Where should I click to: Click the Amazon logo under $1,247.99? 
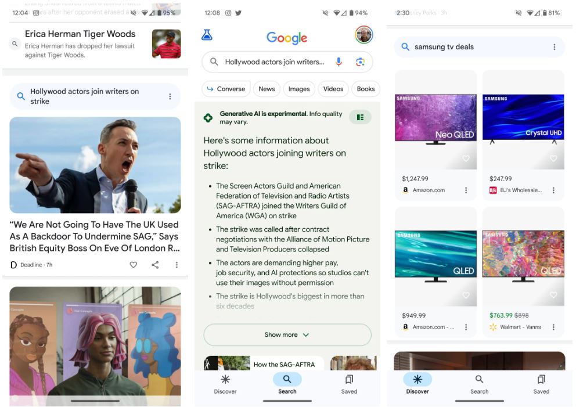click(405, 190)
